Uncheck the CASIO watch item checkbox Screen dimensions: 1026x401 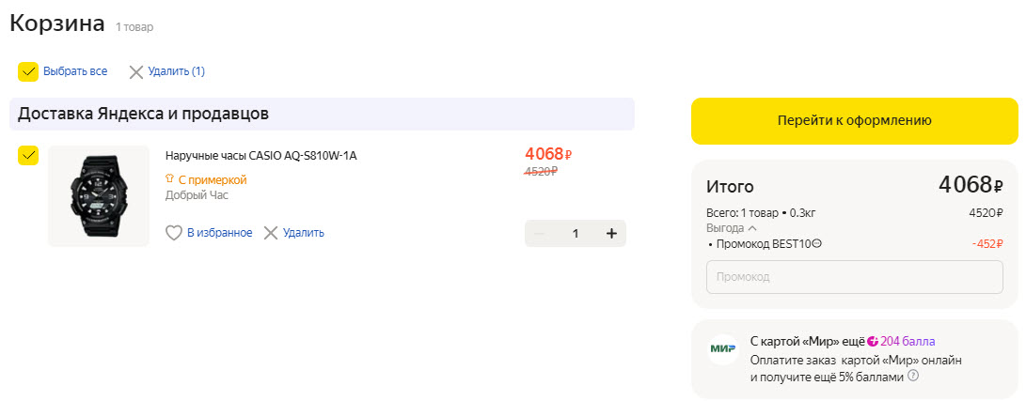click(28, 155)
